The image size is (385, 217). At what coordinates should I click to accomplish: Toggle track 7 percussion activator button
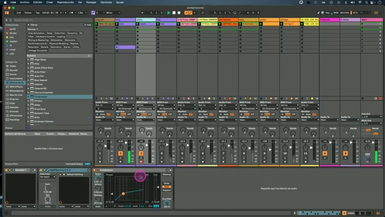[223, 153]
